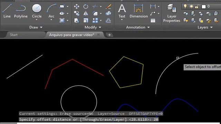
Task: Open the Linear dimension dropdown arrow
Action: (158, 7)
